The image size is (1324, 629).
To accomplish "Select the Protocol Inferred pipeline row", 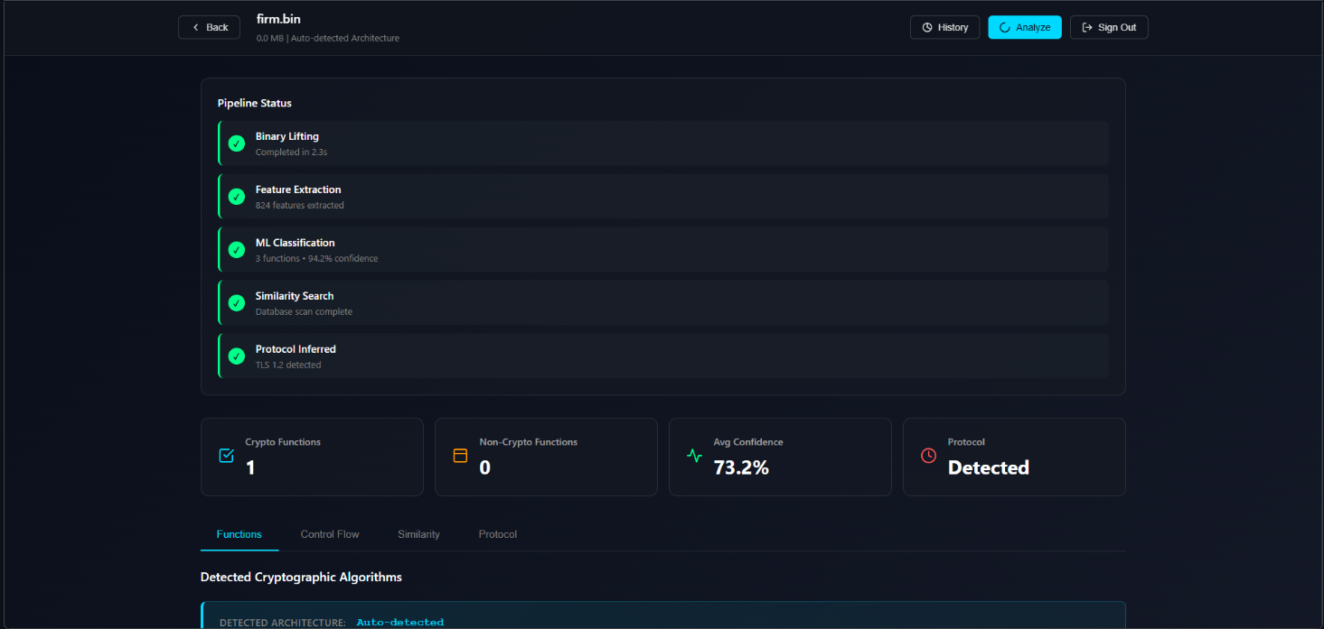I will (x=663, y=356).
